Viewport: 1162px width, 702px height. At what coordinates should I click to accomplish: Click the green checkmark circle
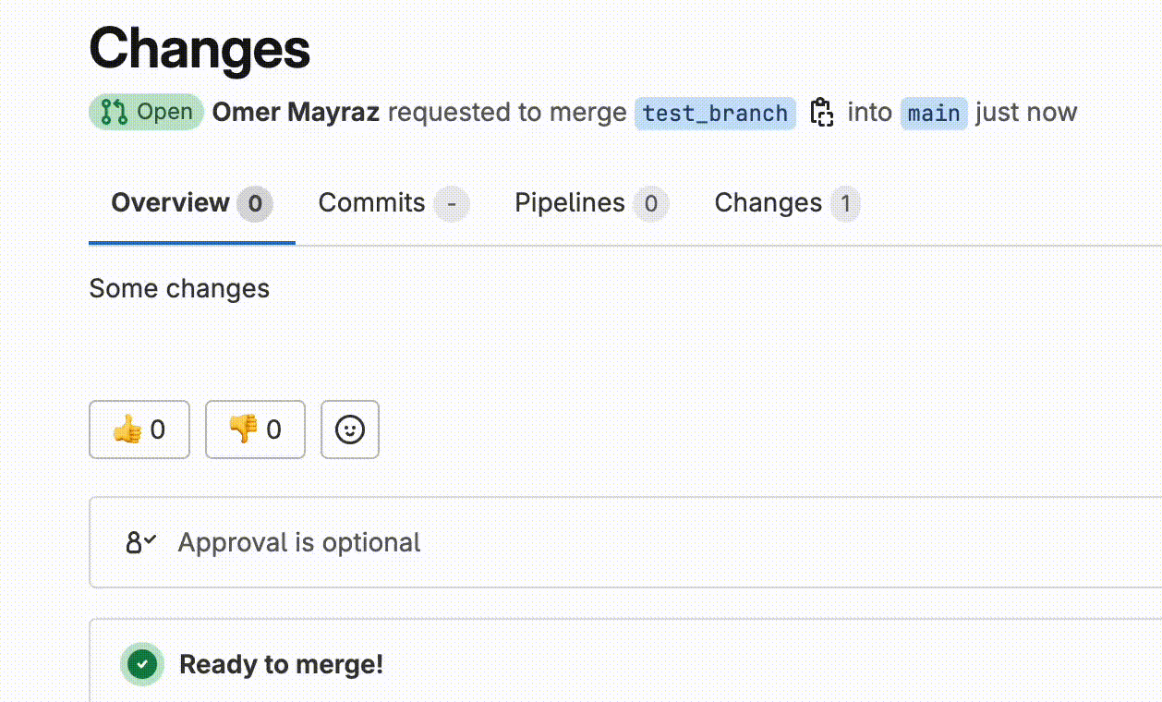(x=141, y=663)
